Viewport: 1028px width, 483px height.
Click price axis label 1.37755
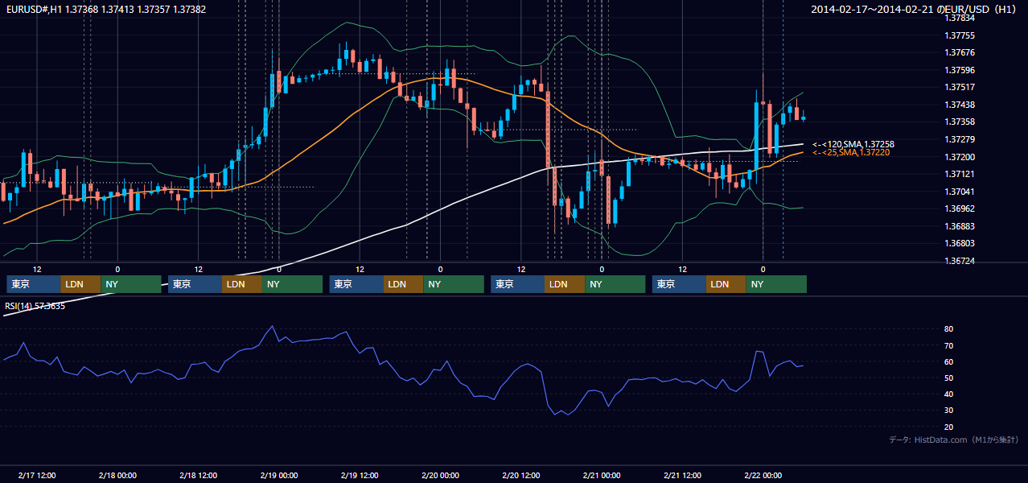point(959,35)
